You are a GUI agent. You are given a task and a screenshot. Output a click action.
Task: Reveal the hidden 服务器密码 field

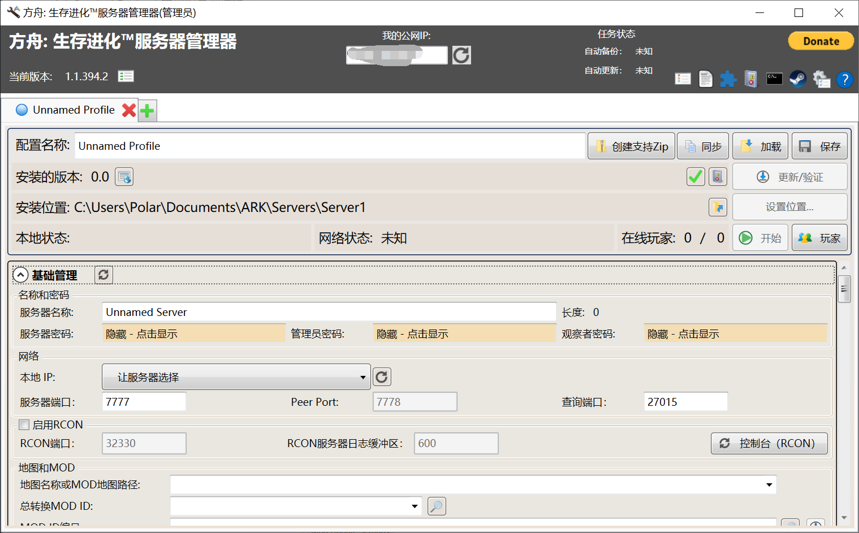pos(193,333)
